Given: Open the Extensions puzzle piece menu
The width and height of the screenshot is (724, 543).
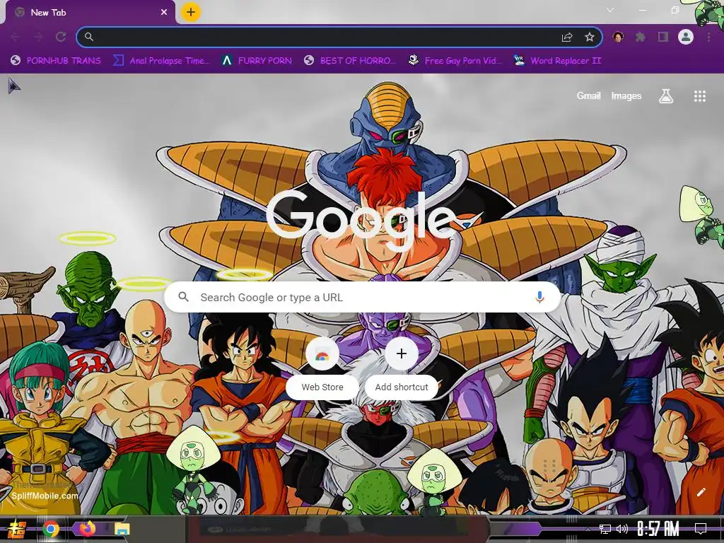Looking at the screenshot, I should [x=641, y=37].
